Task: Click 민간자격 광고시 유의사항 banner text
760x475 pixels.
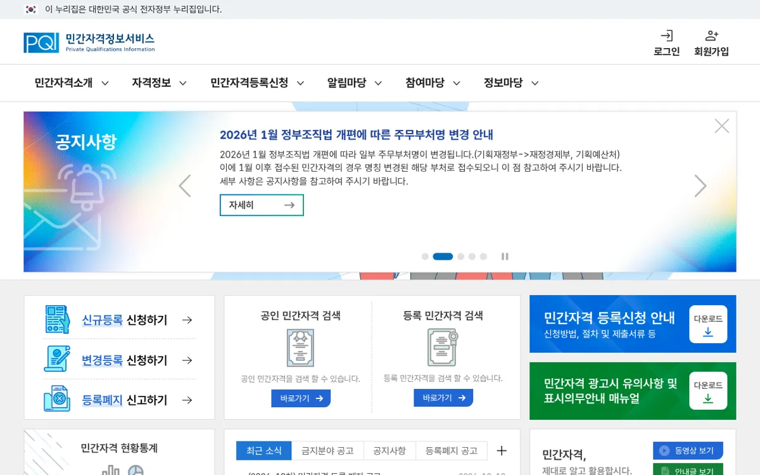Action: pyautogui.click(x=611, y=391)
